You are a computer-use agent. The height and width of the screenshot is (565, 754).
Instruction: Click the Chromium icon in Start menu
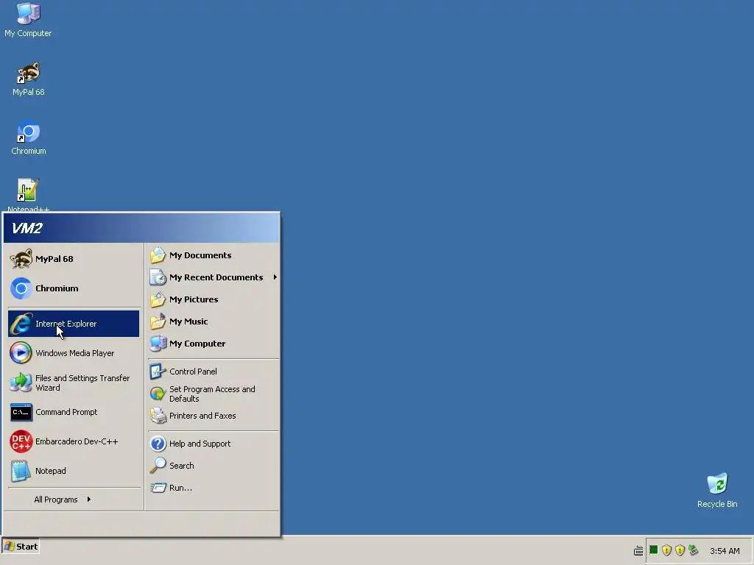tap(21, 288)
